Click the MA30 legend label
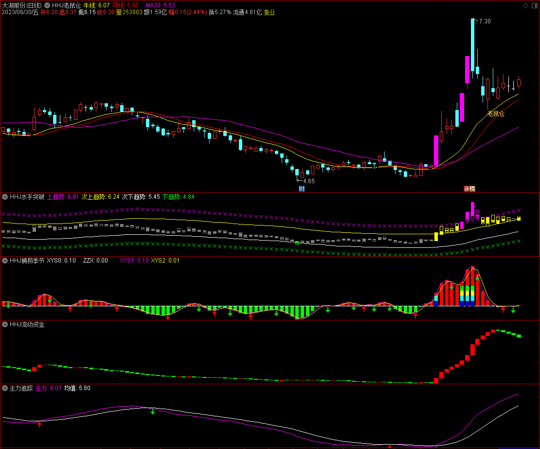This screenshot has width=540, height=449. [x=154, y=5]
